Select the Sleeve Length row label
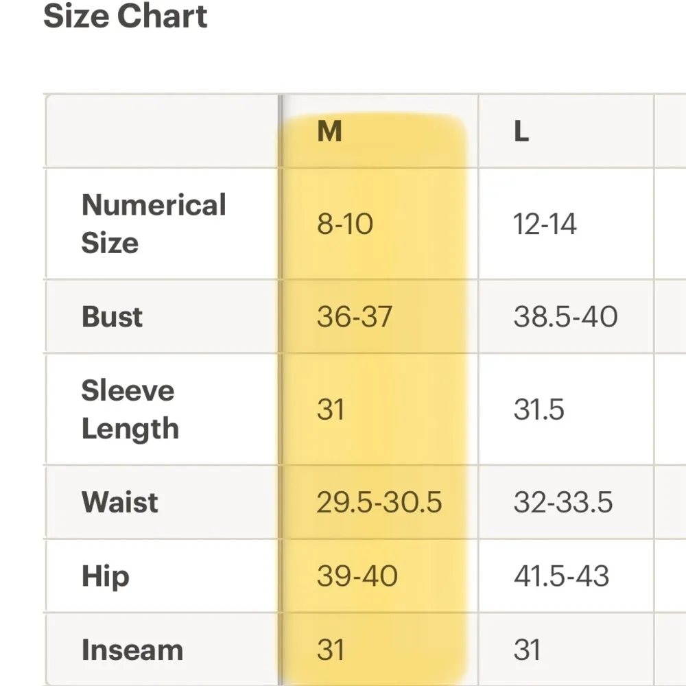Viewport: 686px width, 686px height. pyautogui.click(x=130, y=410)
